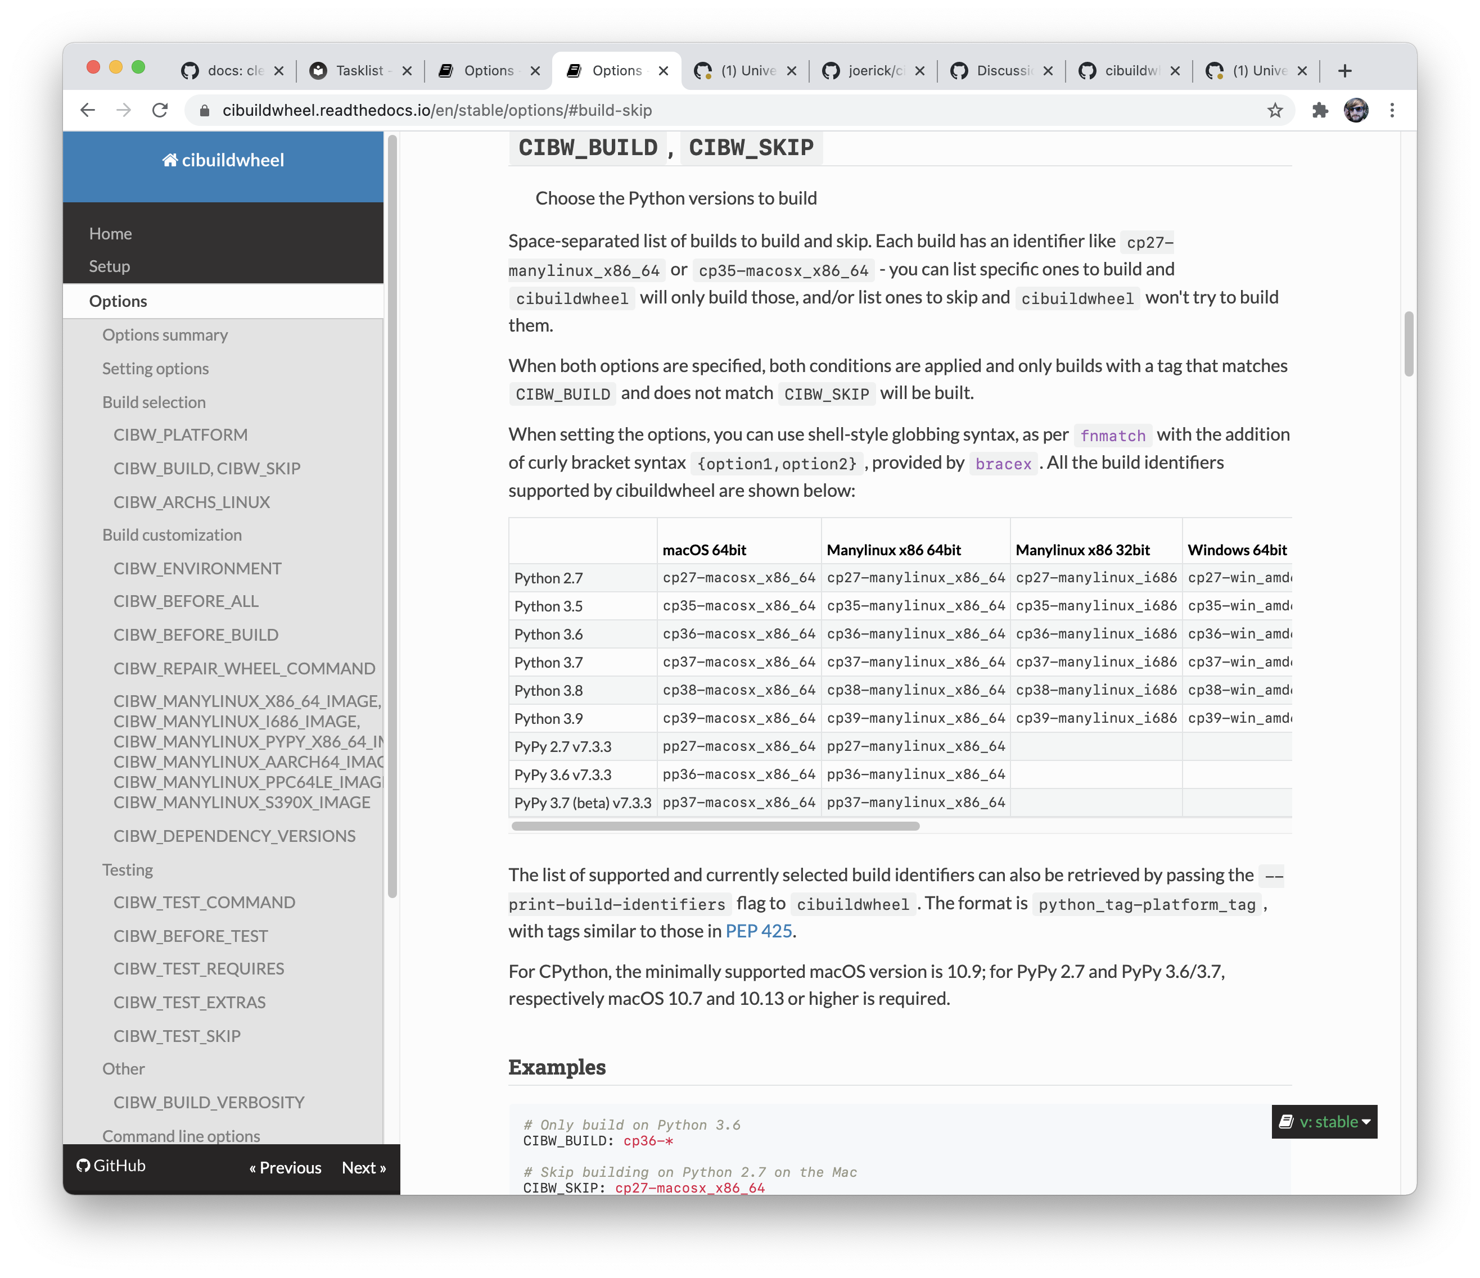The width and height of the screenshot is (1480, 1278).
Task: Switch to the Tasklist tab
Action: pos(359,71)
